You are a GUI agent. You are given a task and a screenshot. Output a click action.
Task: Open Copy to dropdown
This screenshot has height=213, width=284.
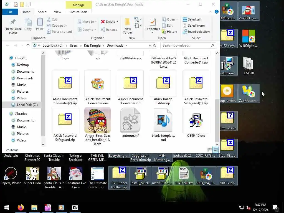click(87, 30)
